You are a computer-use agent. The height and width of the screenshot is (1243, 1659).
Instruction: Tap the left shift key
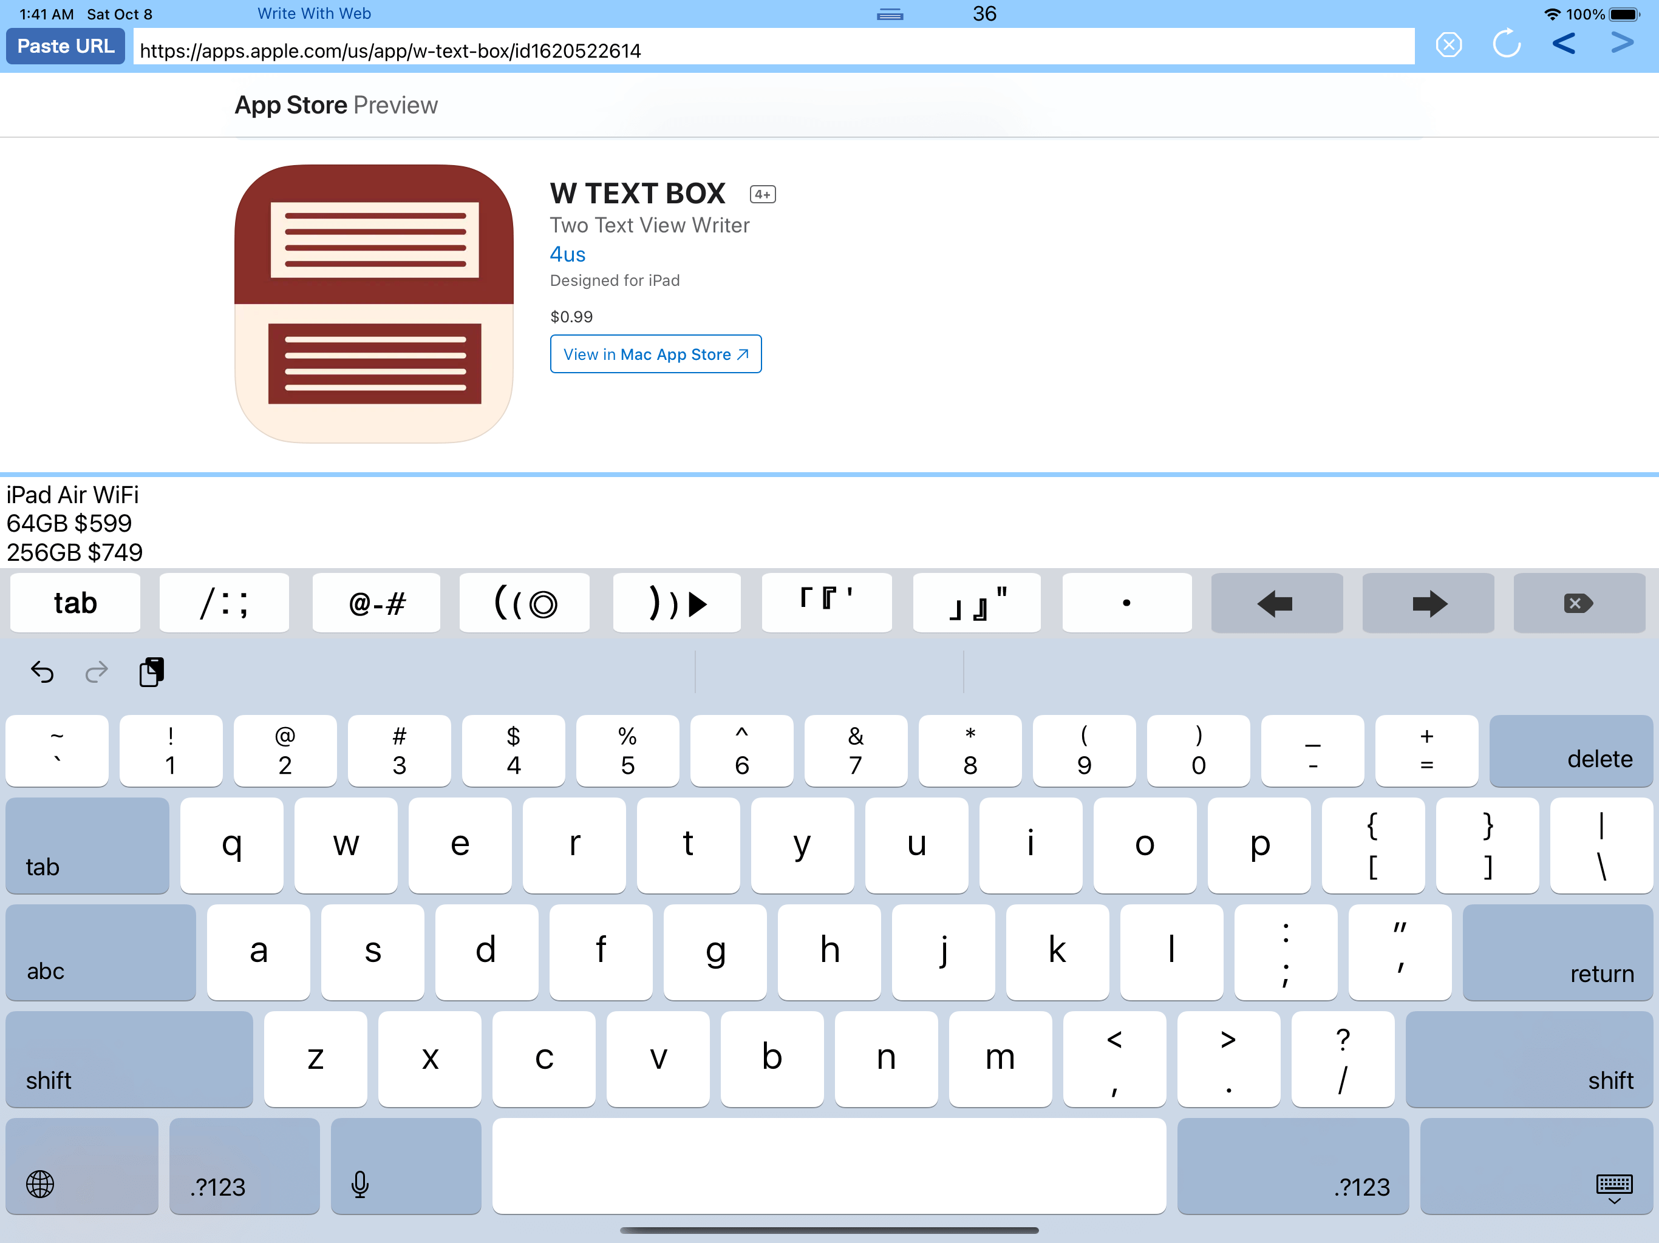point(129,1059)
